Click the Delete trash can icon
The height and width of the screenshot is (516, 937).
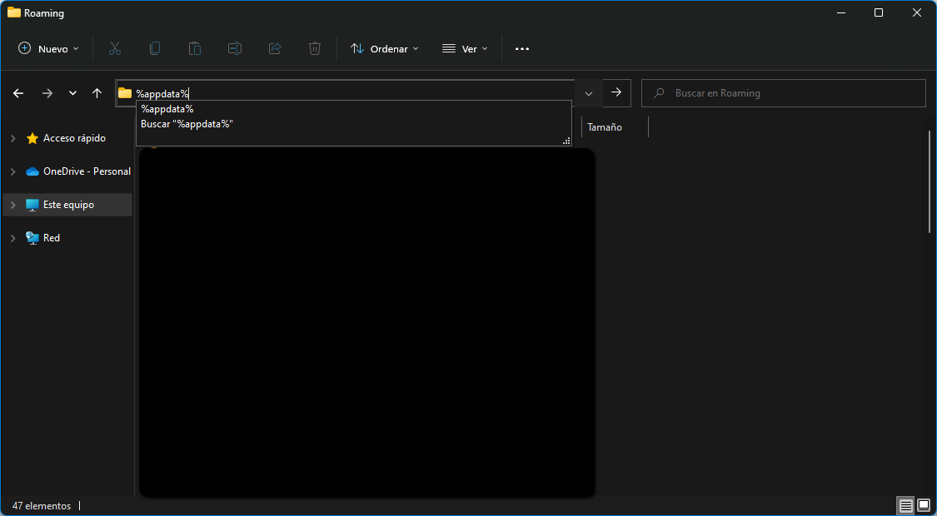pos(315,49)
